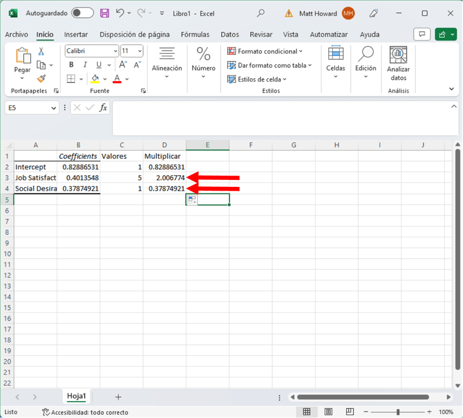The height and width of the screenshot is (418, 463).
Task: Add a new sheet with plus button
Action: click(118, 397)
